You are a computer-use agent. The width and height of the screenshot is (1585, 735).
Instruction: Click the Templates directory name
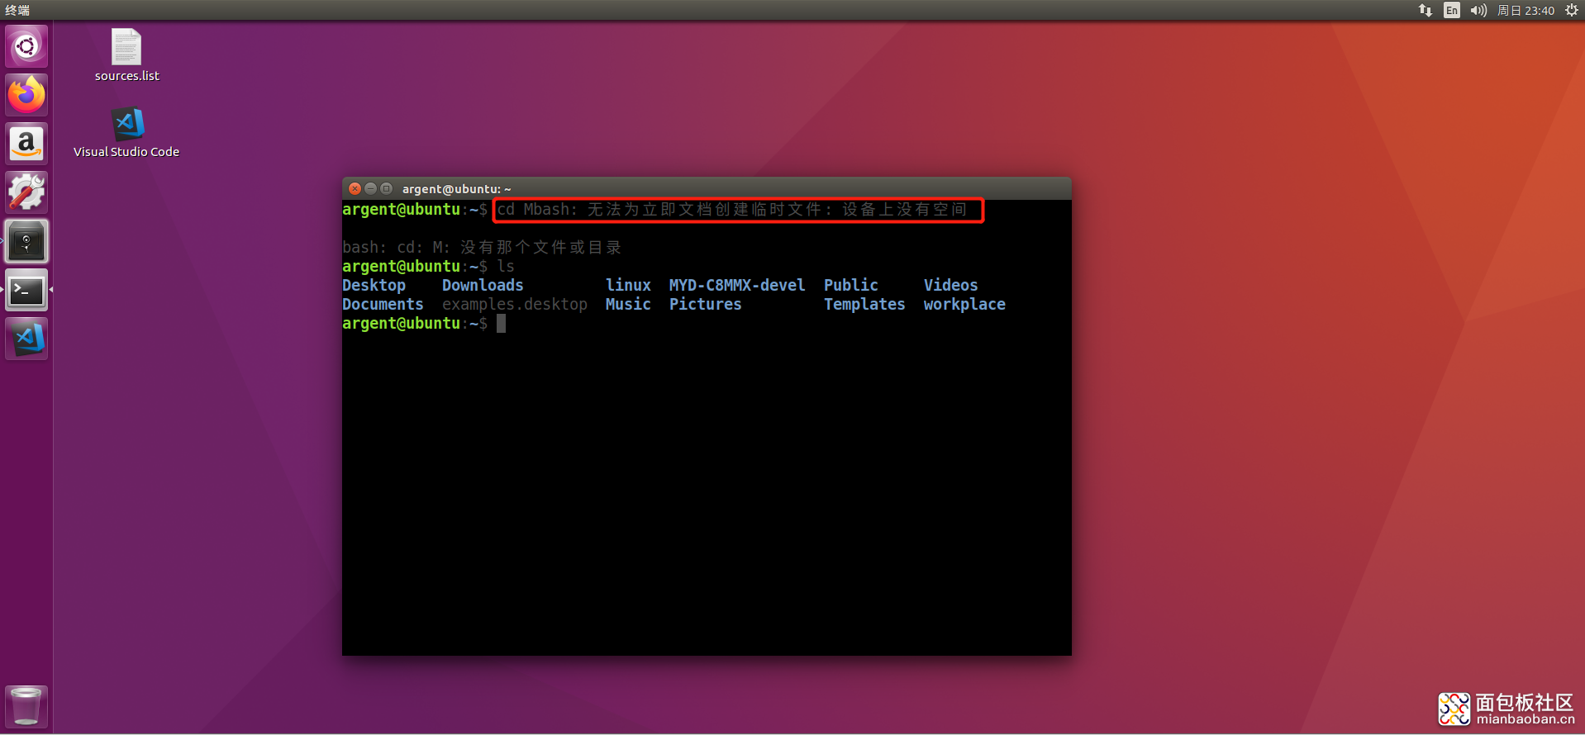[x=864, y=304]
